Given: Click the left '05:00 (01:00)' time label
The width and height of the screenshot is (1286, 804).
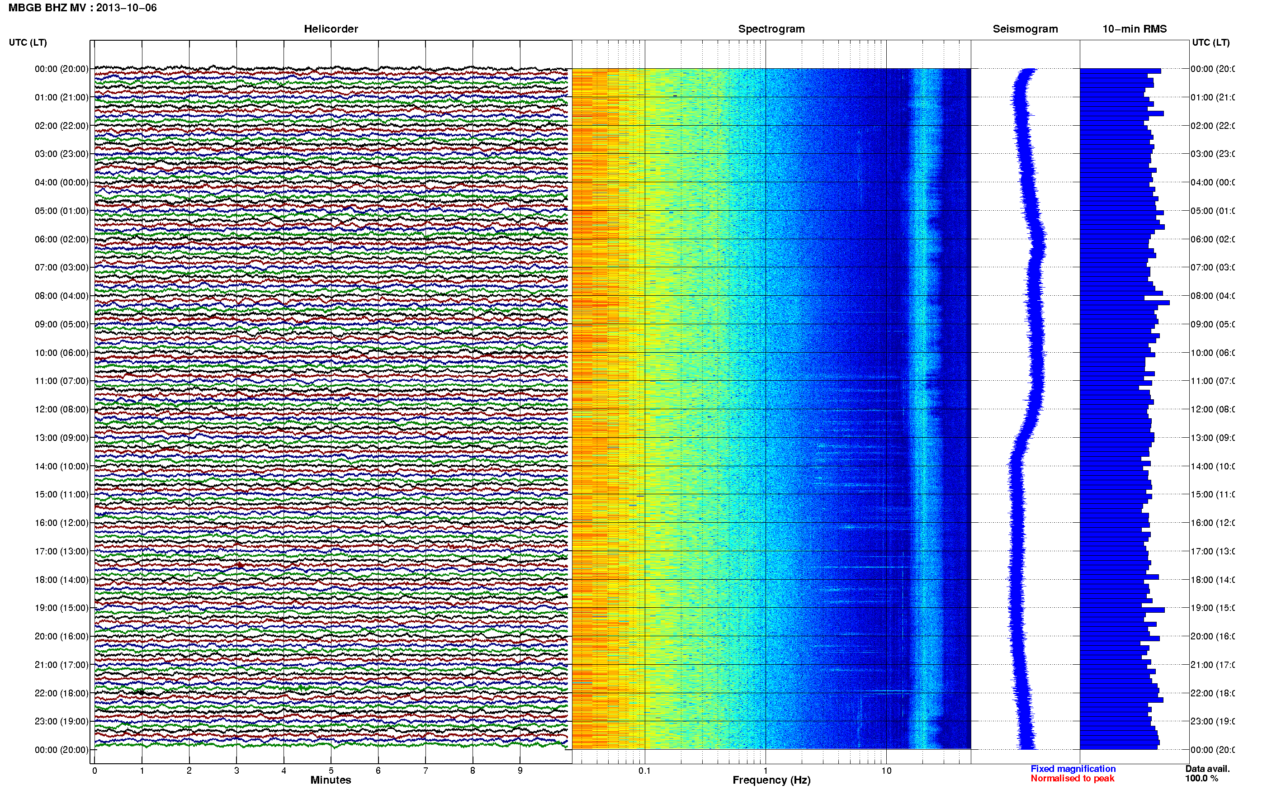Looking at the screenshot, I should (61, 211).
